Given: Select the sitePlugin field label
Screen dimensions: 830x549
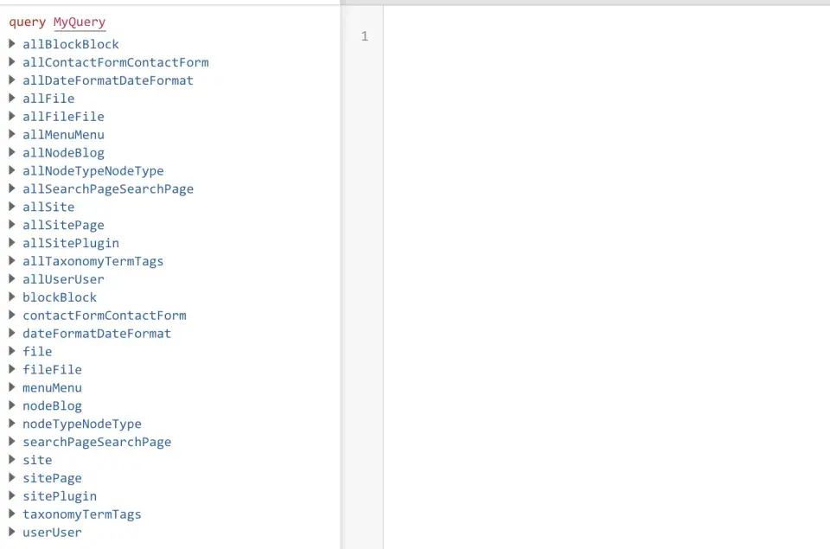Looking at the screenshot, I should pyautogui.click(x=60, y=496).
